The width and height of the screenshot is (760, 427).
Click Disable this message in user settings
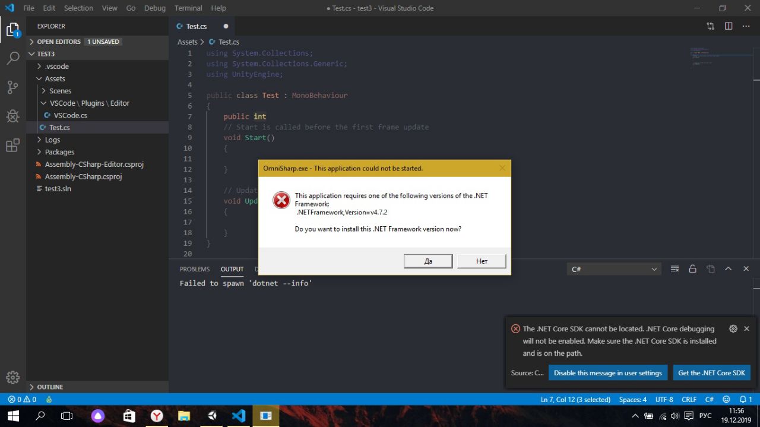607,373
